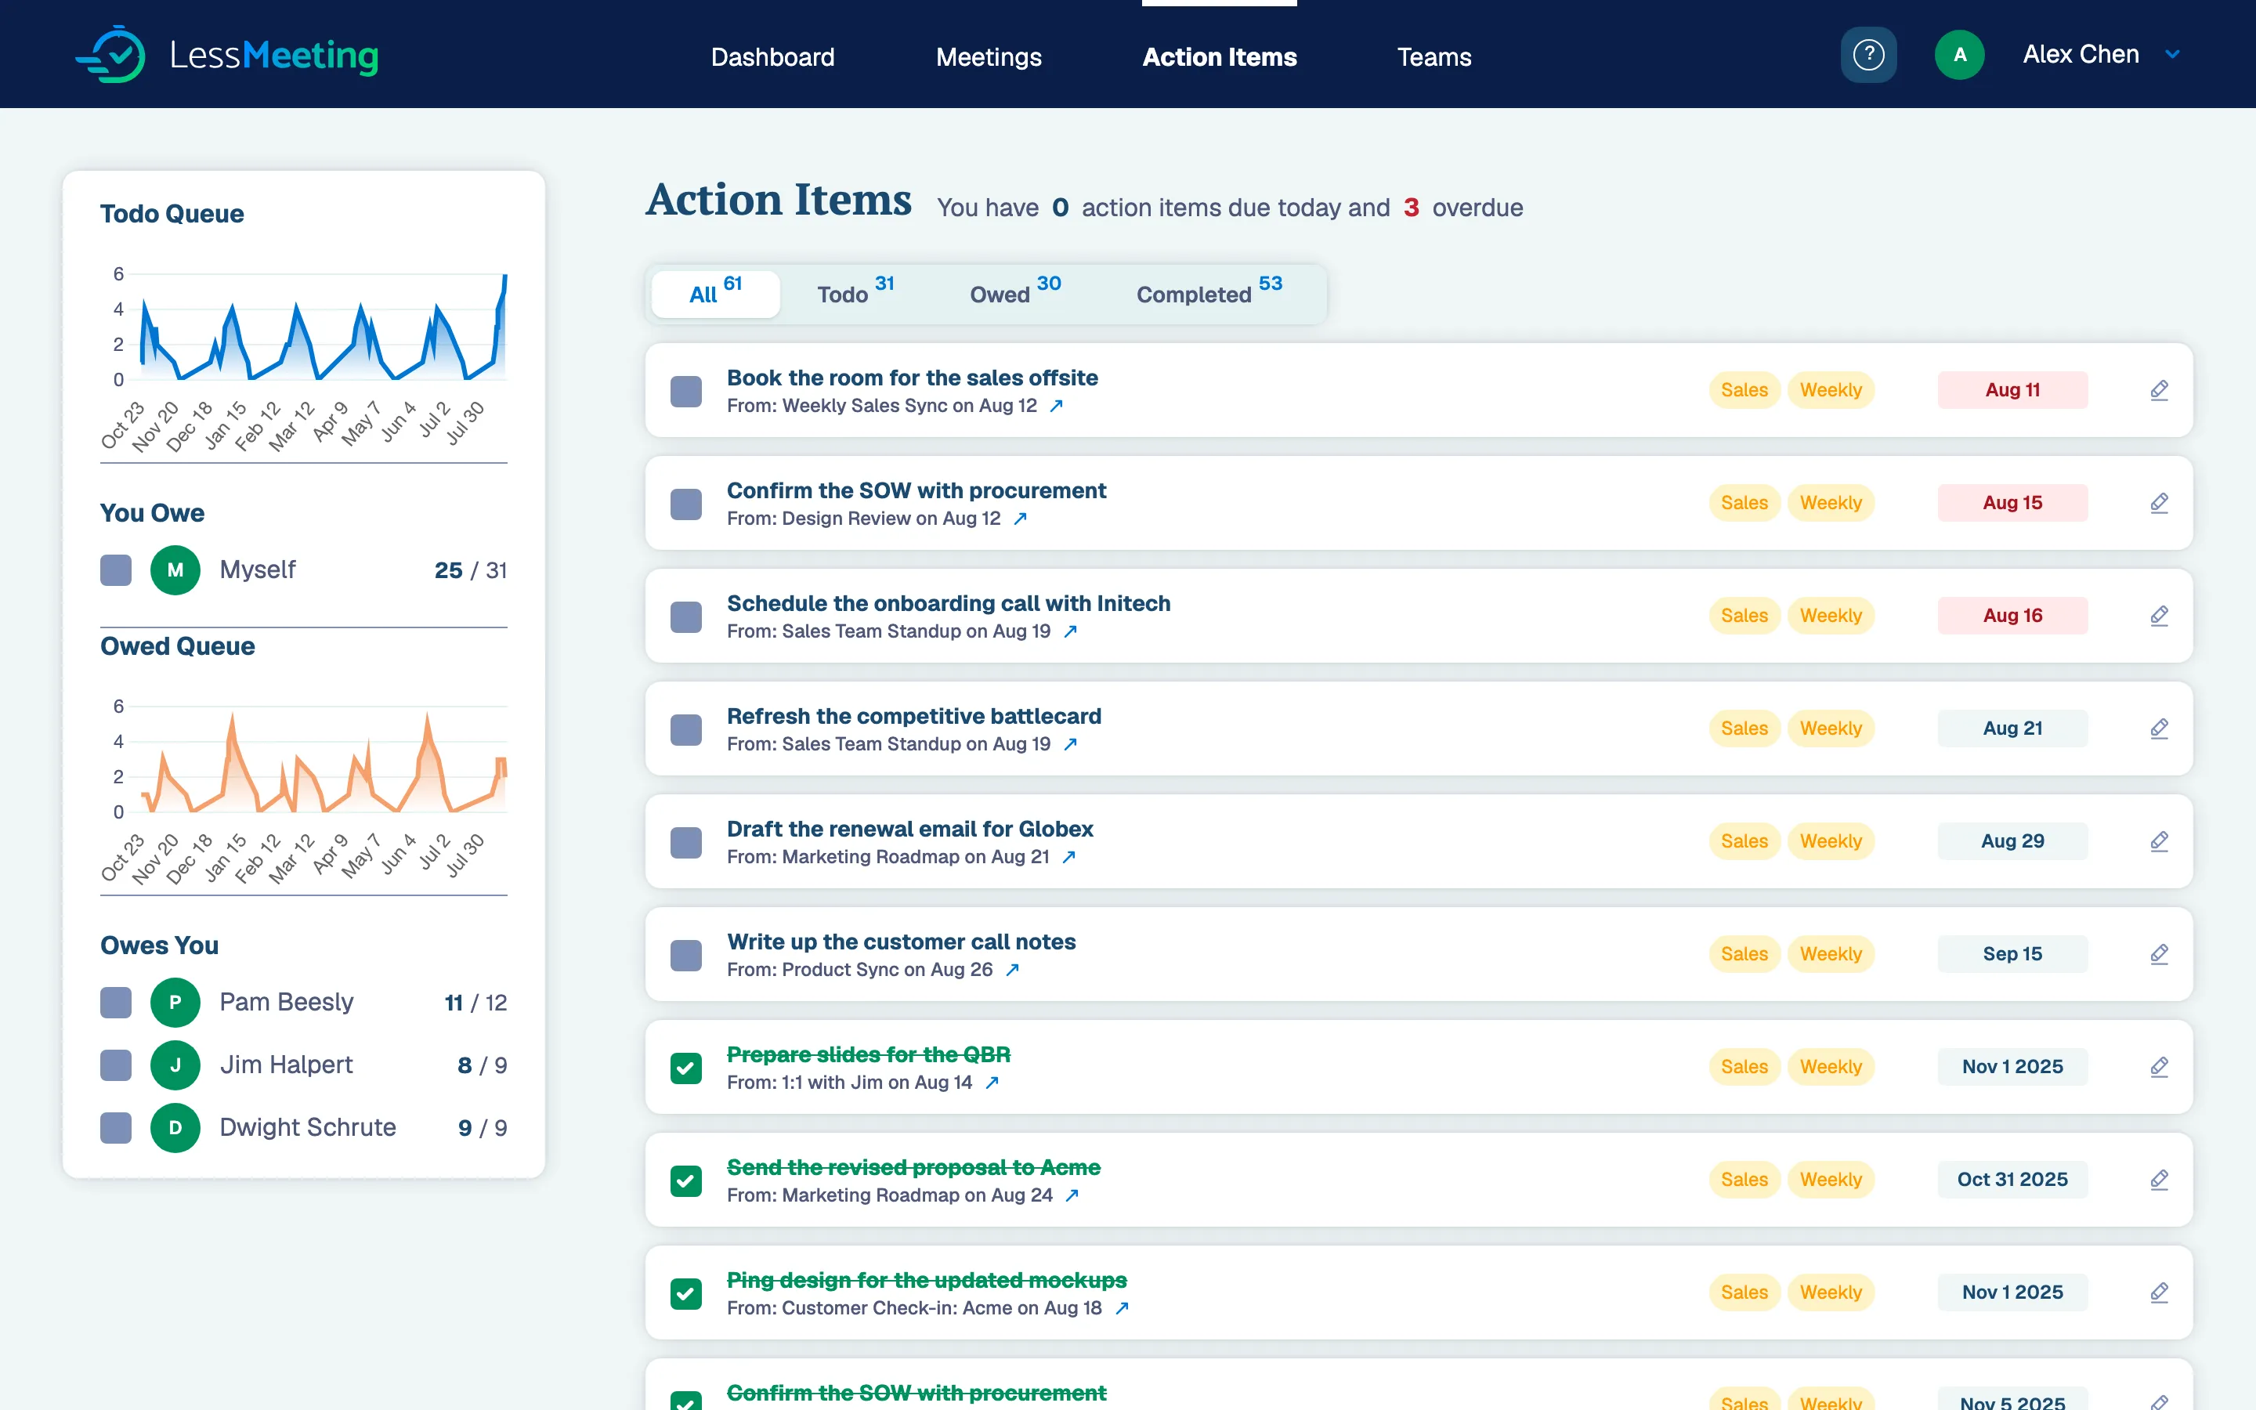This screenshot has height=1410, width=2256.
Task: Switch to the Completed tab
Action: coord(1209,294)
